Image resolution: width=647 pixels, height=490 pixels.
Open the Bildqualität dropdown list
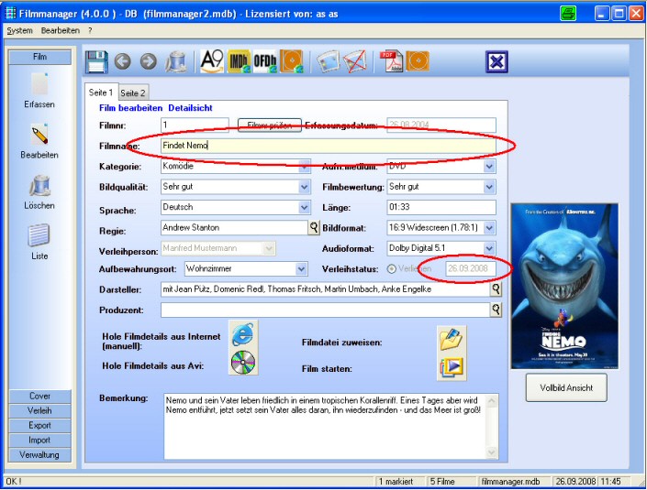pos(305,187)
